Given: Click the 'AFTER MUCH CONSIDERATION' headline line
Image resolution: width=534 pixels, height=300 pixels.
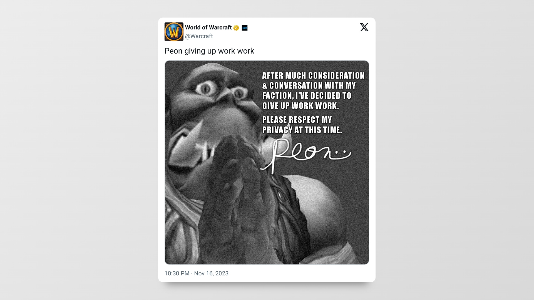Looking at the screenshot, I should pyautogui.click(x=313, y=76).
